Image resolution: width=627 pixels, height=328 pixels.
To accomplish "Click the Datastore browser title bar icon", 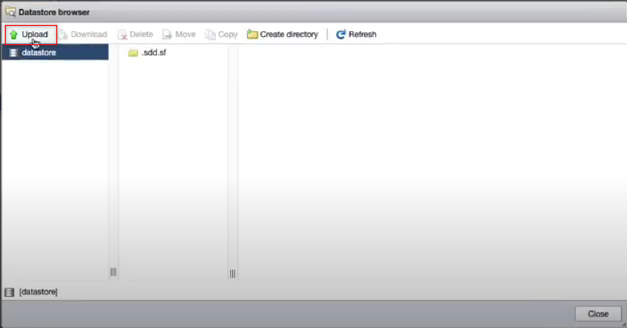I will pos(10,12).
